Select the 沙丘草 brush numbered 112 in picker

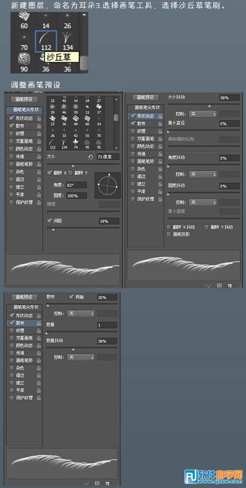(x=46, y=41)
